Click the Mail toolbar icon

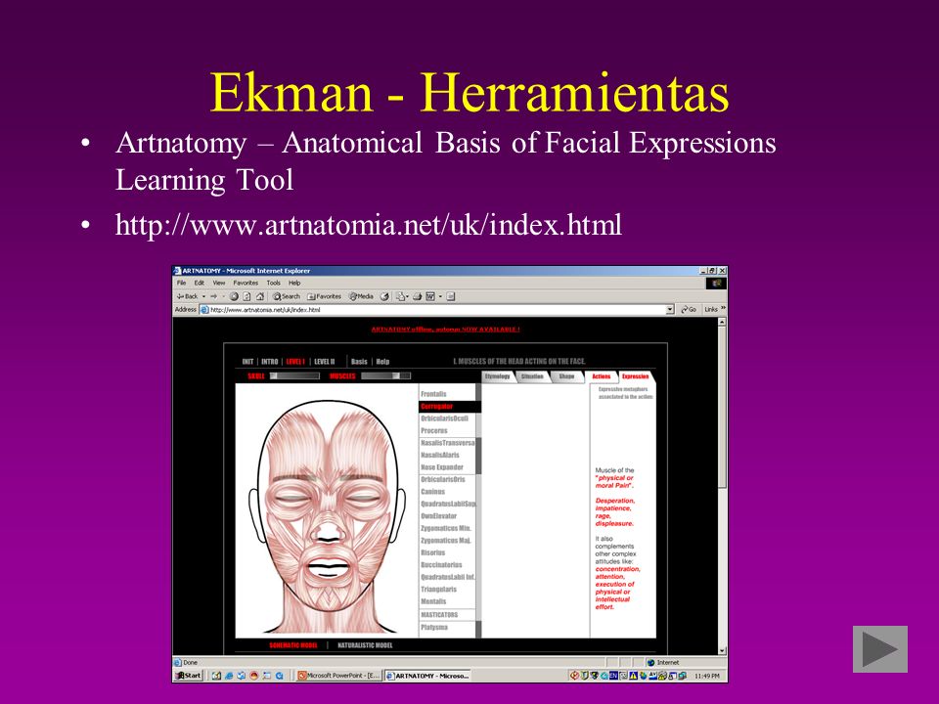click(x=400, y=296)
